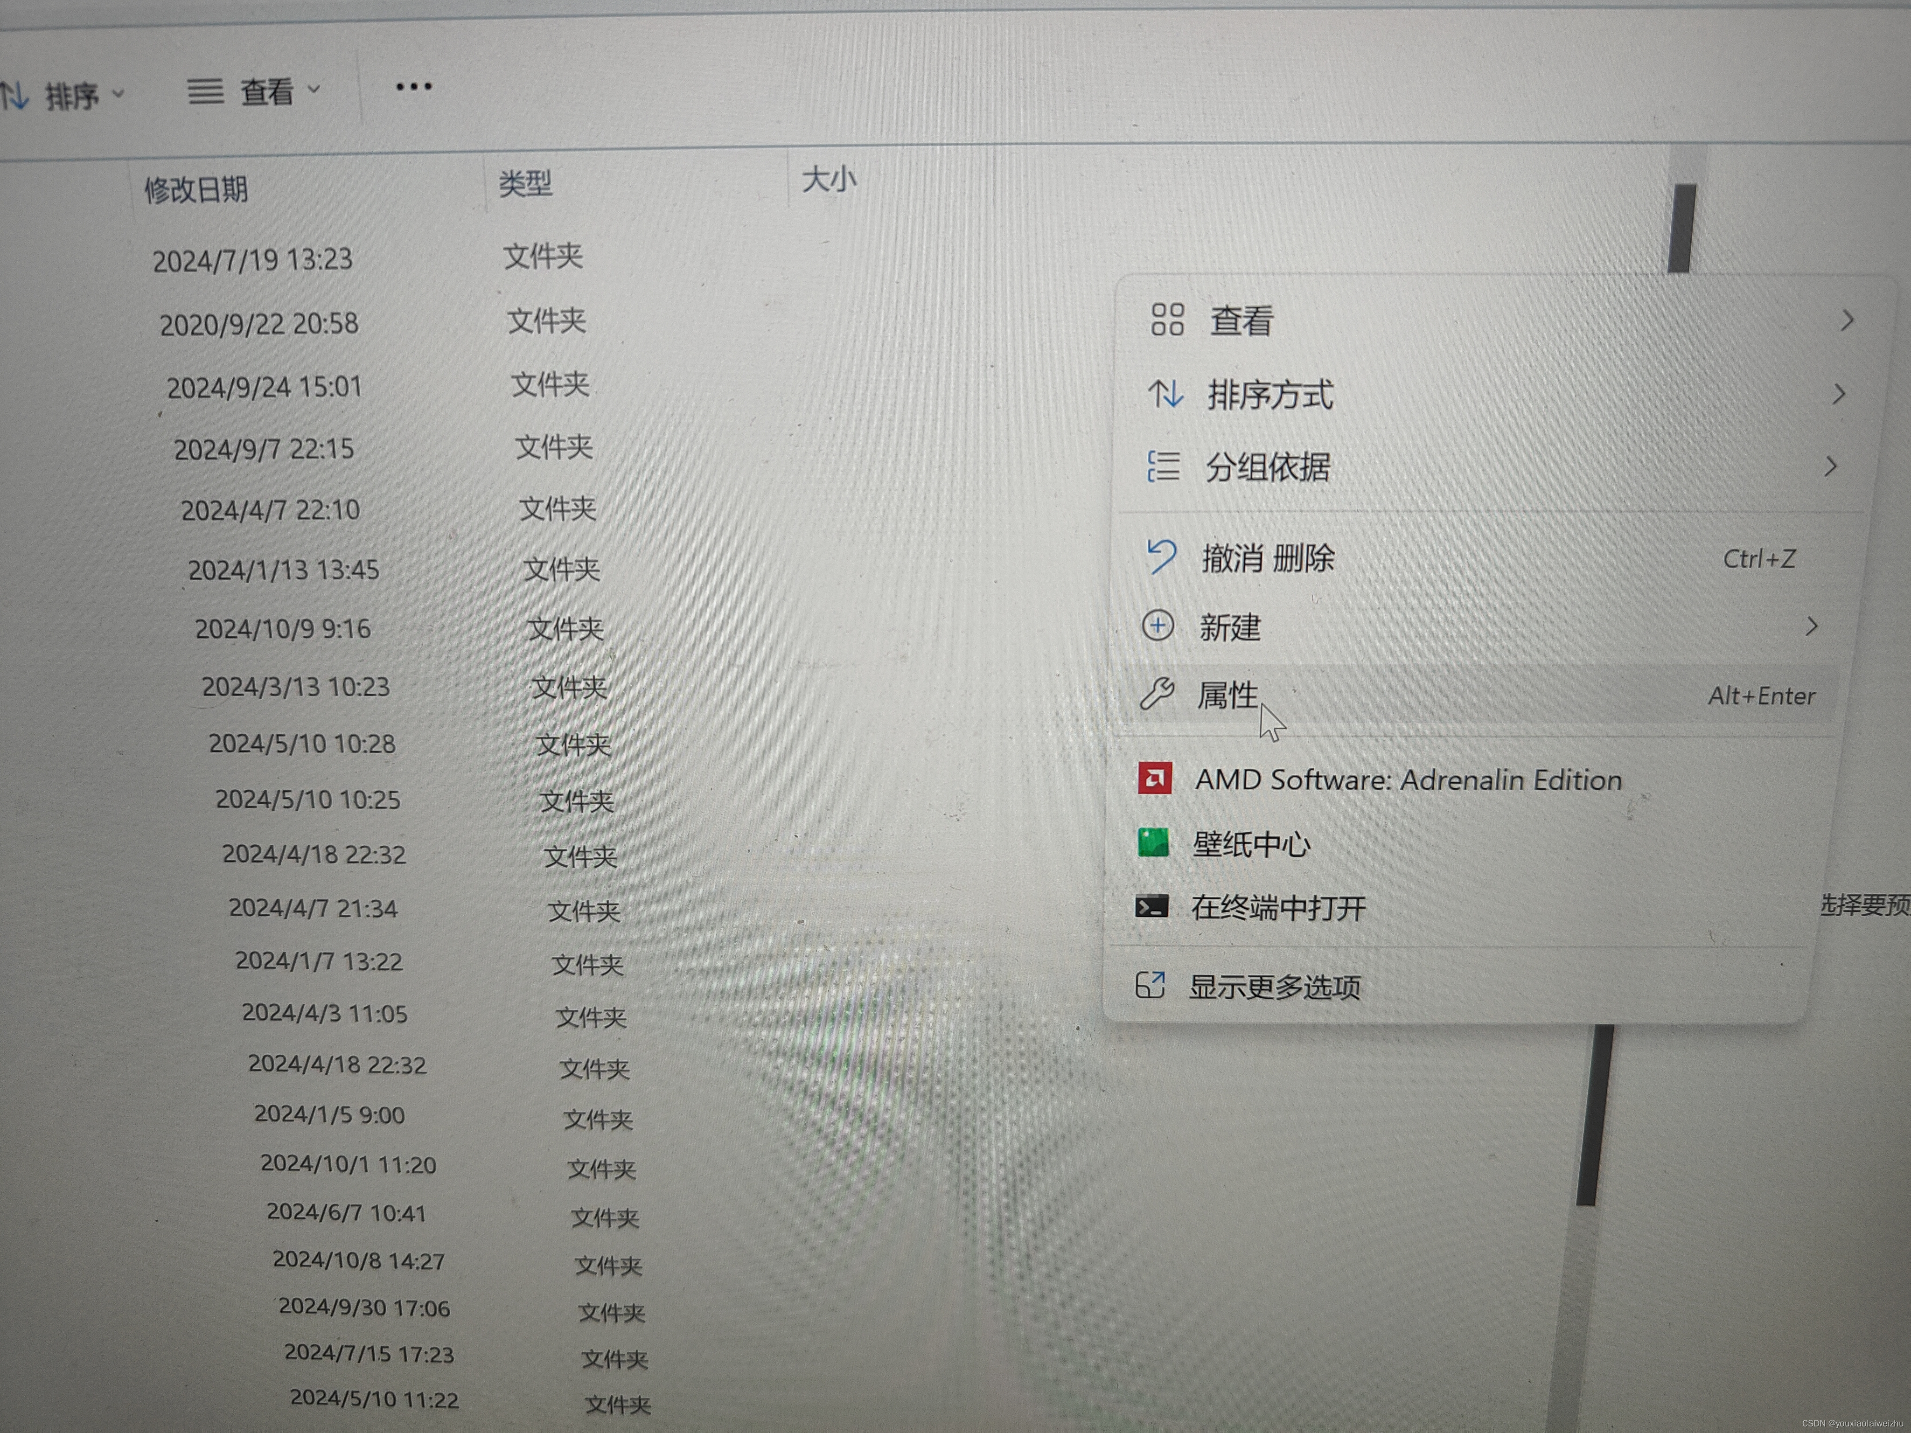1911x1433 pixels.
Task: Expand the 排序方式 submenu arrow
Action: [x=1839, y=395]
